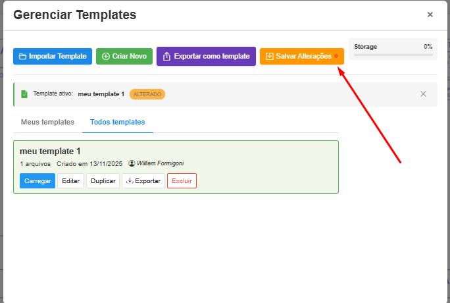The height and width of the screenshot is (303, 450).
Task: Delete the template with Excluir
Action: 182,180
